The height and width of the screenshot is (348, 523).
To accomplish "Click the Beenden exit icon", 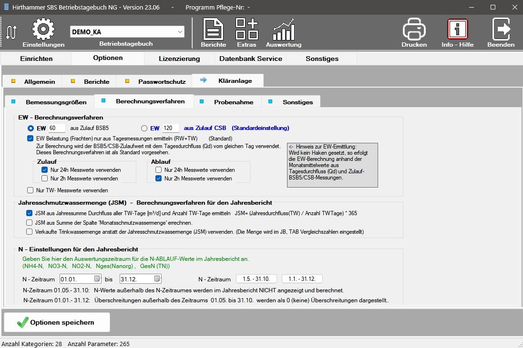I will click(x=501, y=30).
